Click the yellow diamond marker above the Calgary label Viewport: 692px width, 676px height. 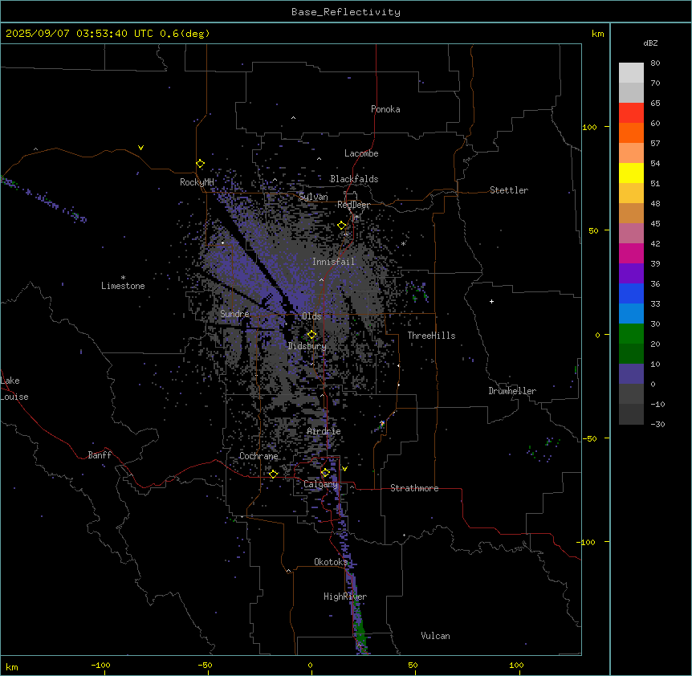click(x=325, y=473)
